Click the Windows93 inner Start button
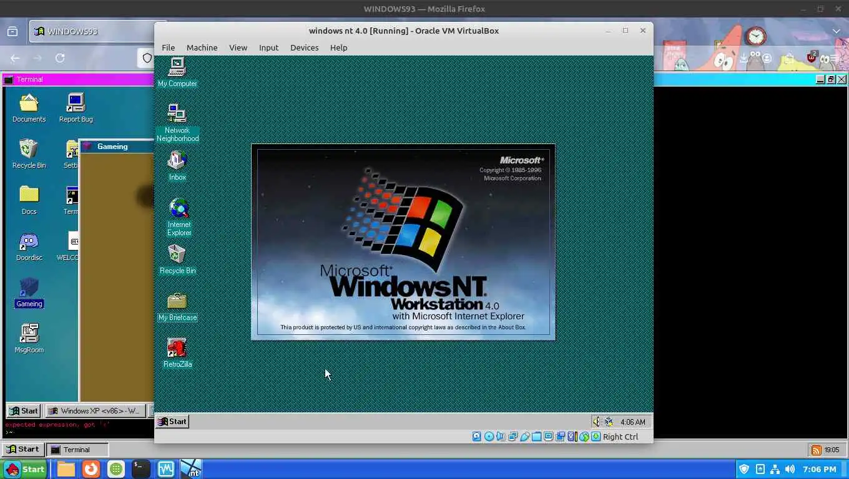 [x=24, y=411]
